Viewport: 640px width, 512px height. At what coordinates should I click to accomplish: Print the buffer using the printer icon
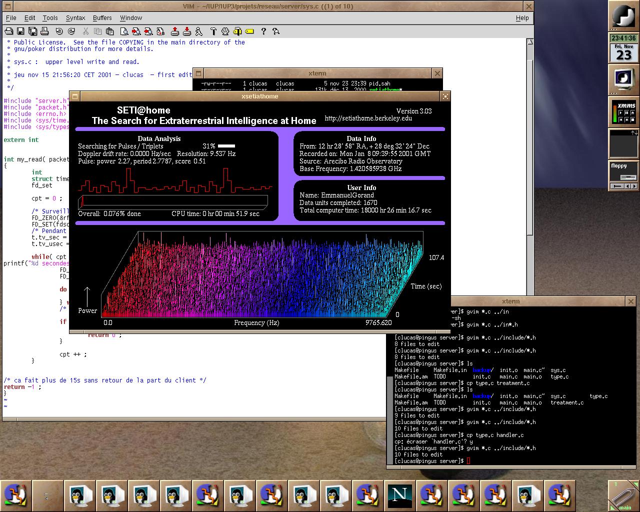coord(44,31)
